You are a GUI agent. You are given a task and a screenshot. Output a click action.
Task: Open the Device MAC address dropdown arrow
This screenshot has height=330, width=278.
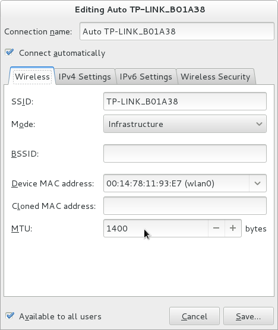pyautogui.click(x=258, y=183)
